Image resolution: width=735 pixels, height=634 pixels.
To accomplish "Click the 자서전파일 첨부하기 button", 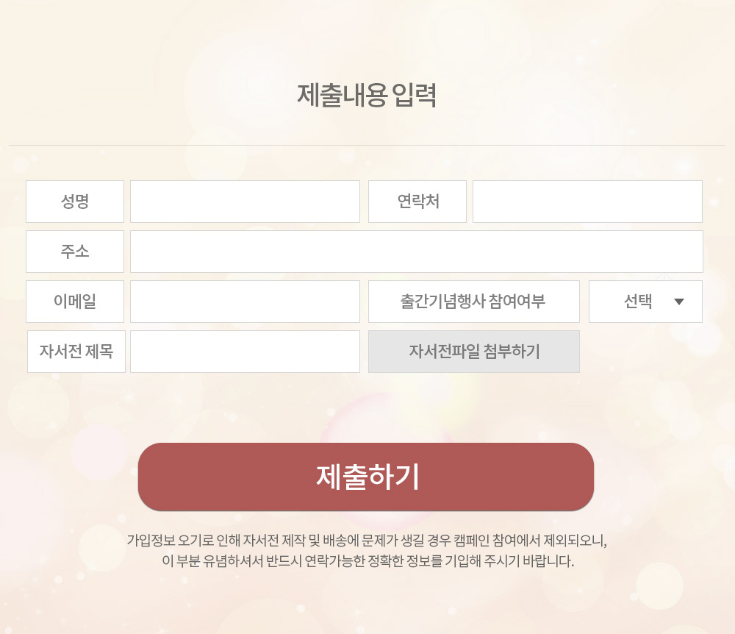I will pyautogui.click(x=473, y=352).
